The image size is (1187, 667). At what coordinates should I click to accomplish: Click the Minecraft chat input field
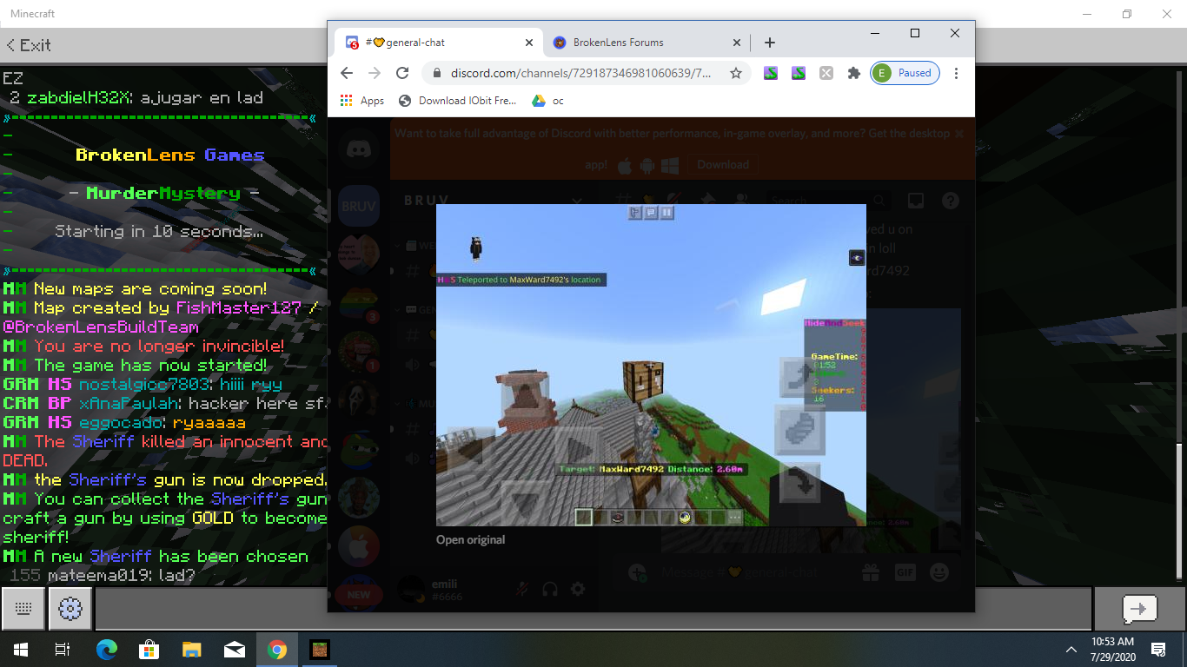point(592,609)
